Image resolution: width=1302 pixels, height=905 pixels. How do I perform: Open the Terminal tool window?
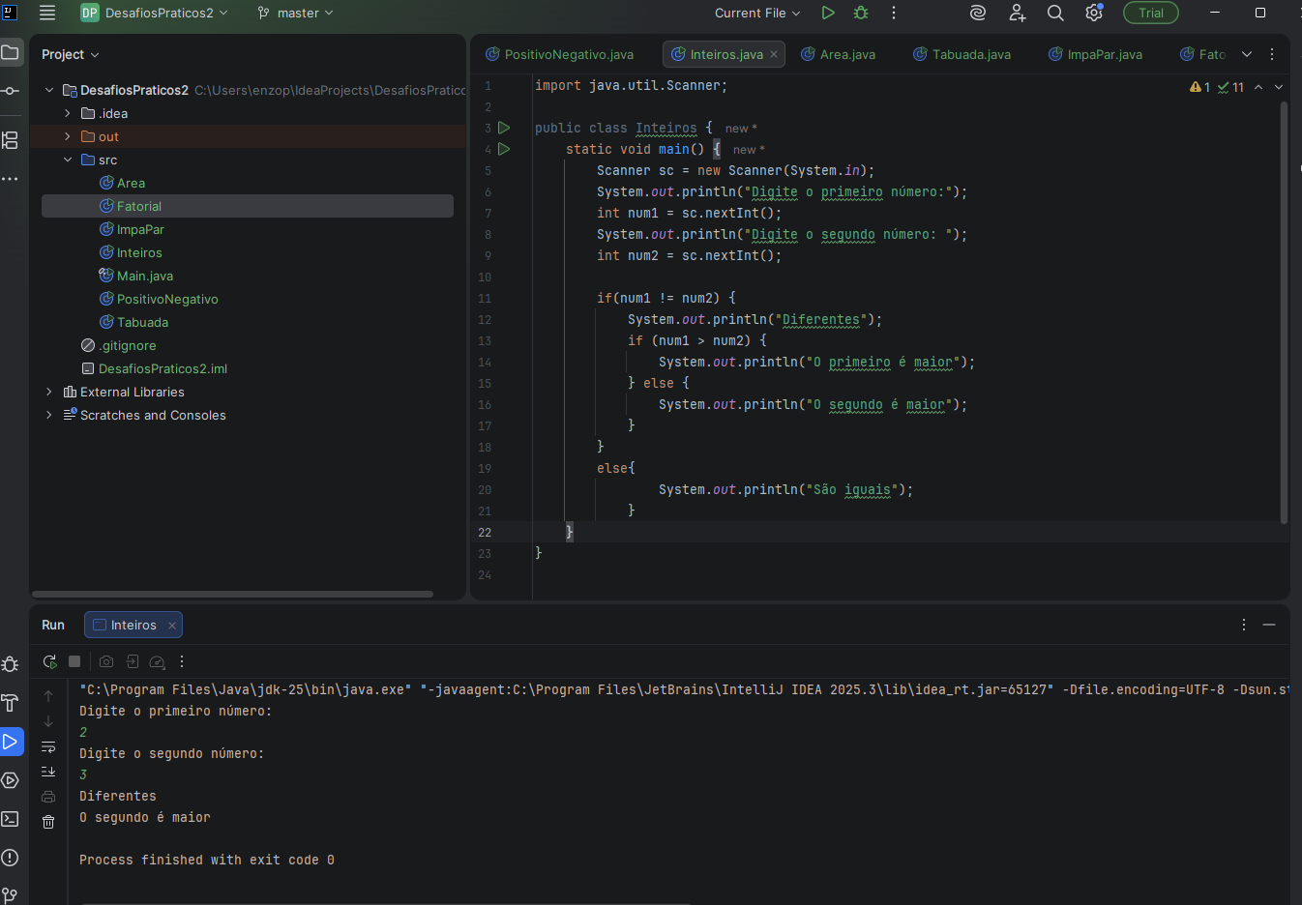(x=10, y=819)
